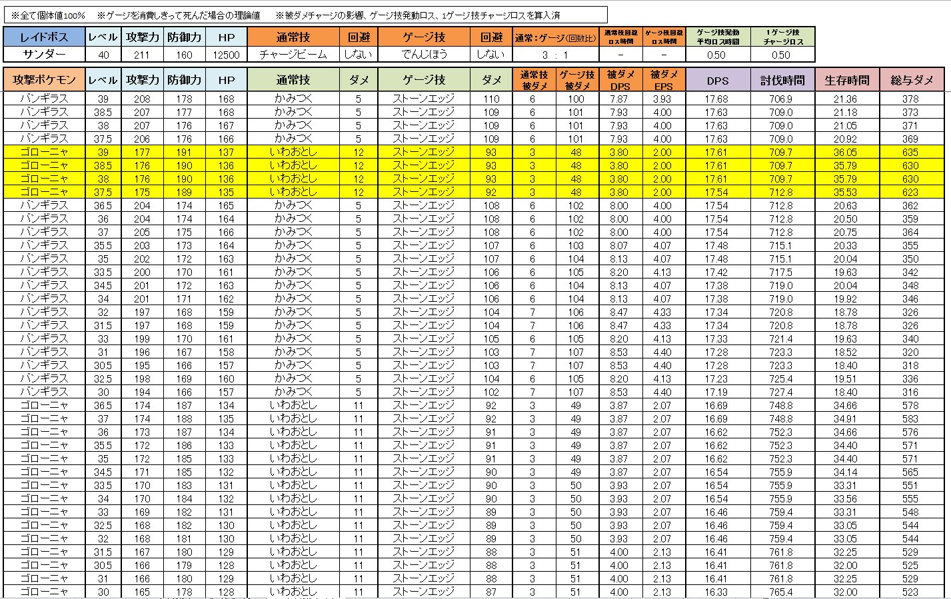Select total damage cell 378
The width and height of the screenshot is (951, 599).
coord(910,99)
